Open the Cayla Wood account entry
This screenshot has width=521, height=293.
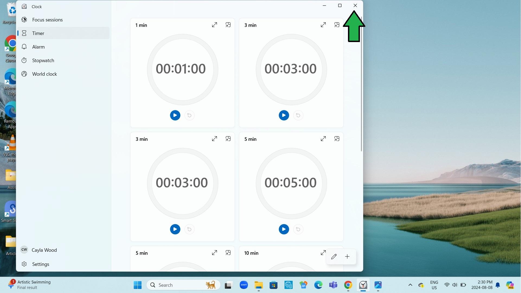pos(63,250)
